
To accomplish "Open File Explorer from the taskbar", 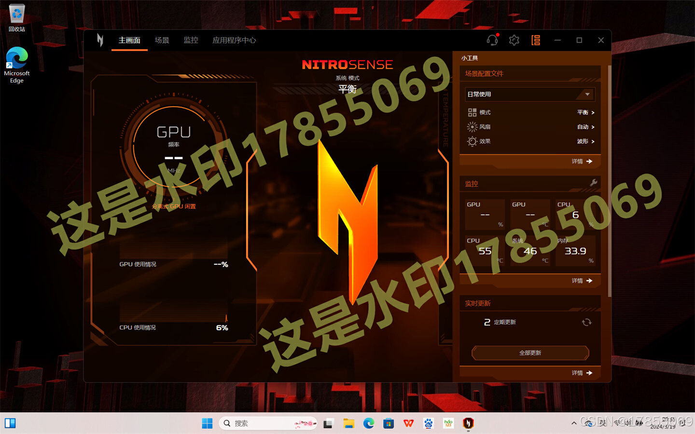I will coord(348,423).
